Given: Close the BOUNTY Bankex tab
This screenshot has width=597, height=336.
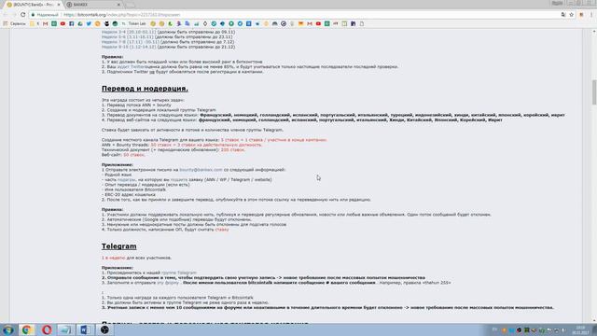Looking at the screenshot, I should [x=59, y=5].
